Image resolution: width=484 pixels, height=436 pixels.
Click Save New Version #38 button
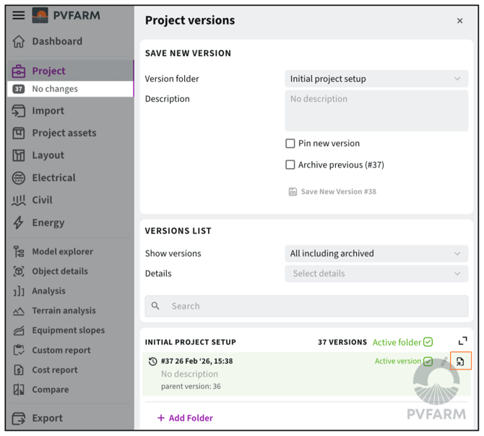[332, 191]
